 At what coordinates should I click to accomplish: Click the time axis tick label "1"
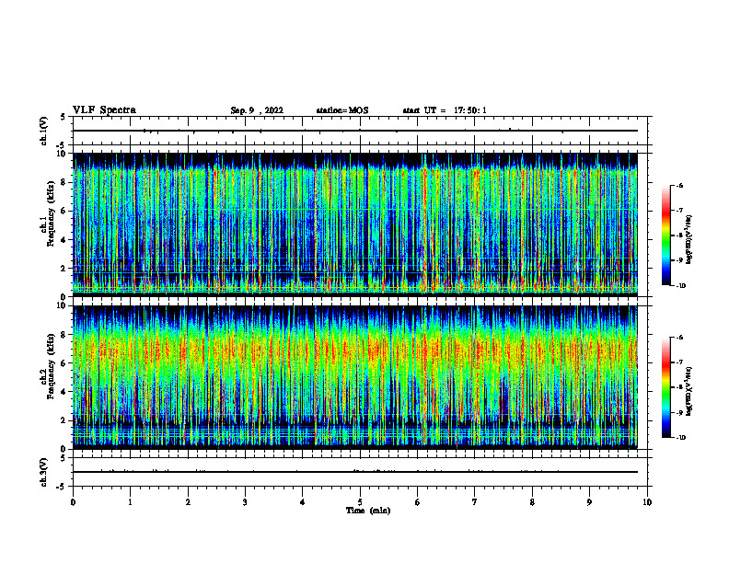click(130, 502)
